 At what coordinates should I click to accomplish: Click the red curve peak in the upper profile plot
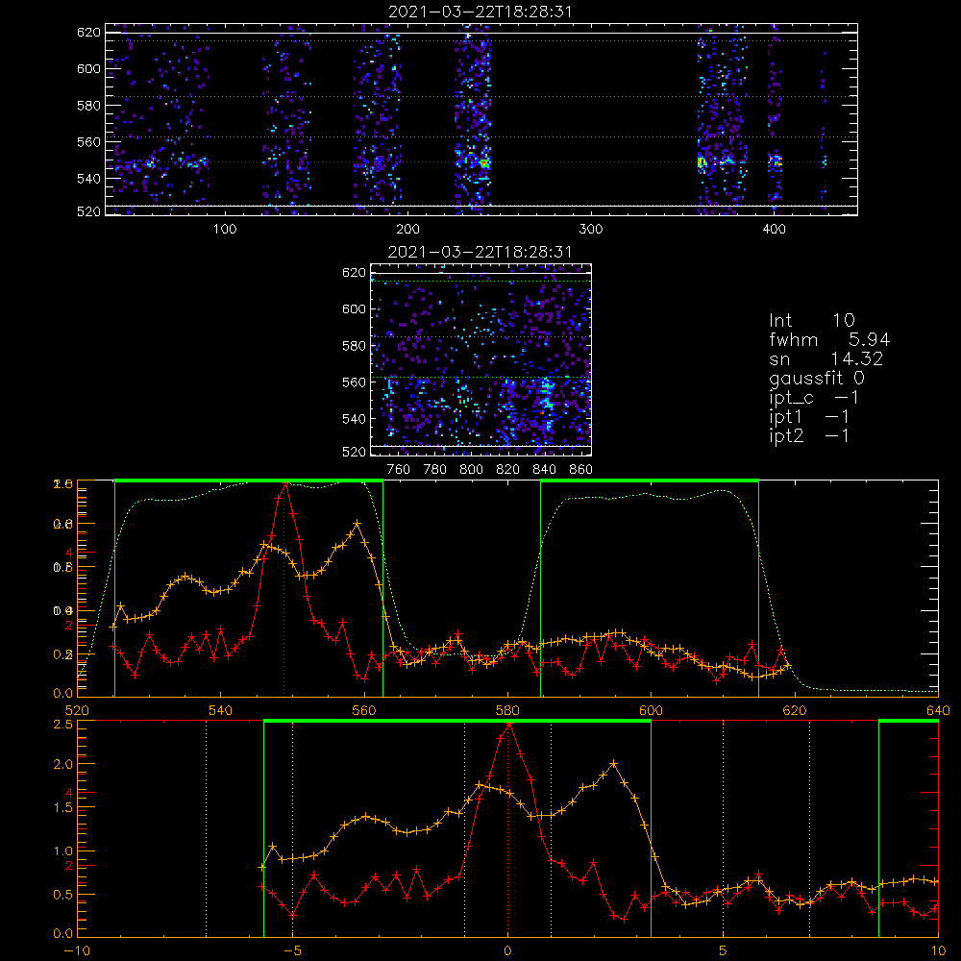pos(284,484)
